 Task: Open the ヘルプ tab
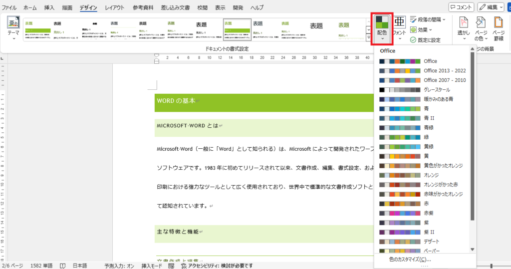pos(257,7)
